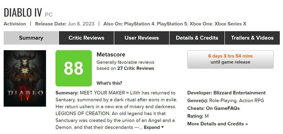Click the Diablo IV cover art image

coord(25,78)
